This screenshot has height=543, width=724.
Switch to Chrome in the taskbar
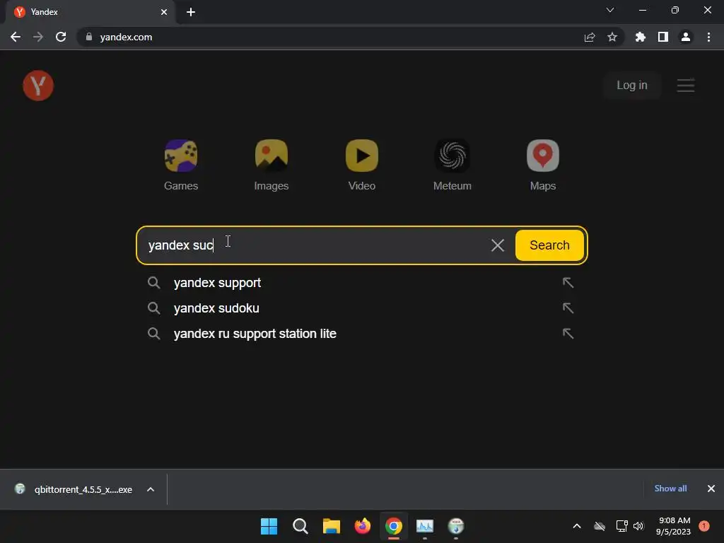[393, 526]
